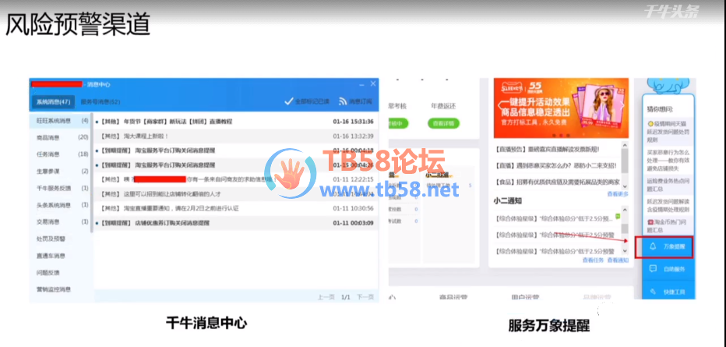Select the first banner carousel dot
The height and width of the screenshot is (347, 726).
(x=555, y=136)
